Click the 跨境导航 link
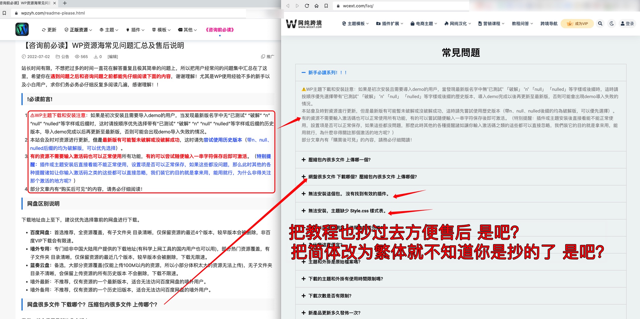 pos(549,23)
